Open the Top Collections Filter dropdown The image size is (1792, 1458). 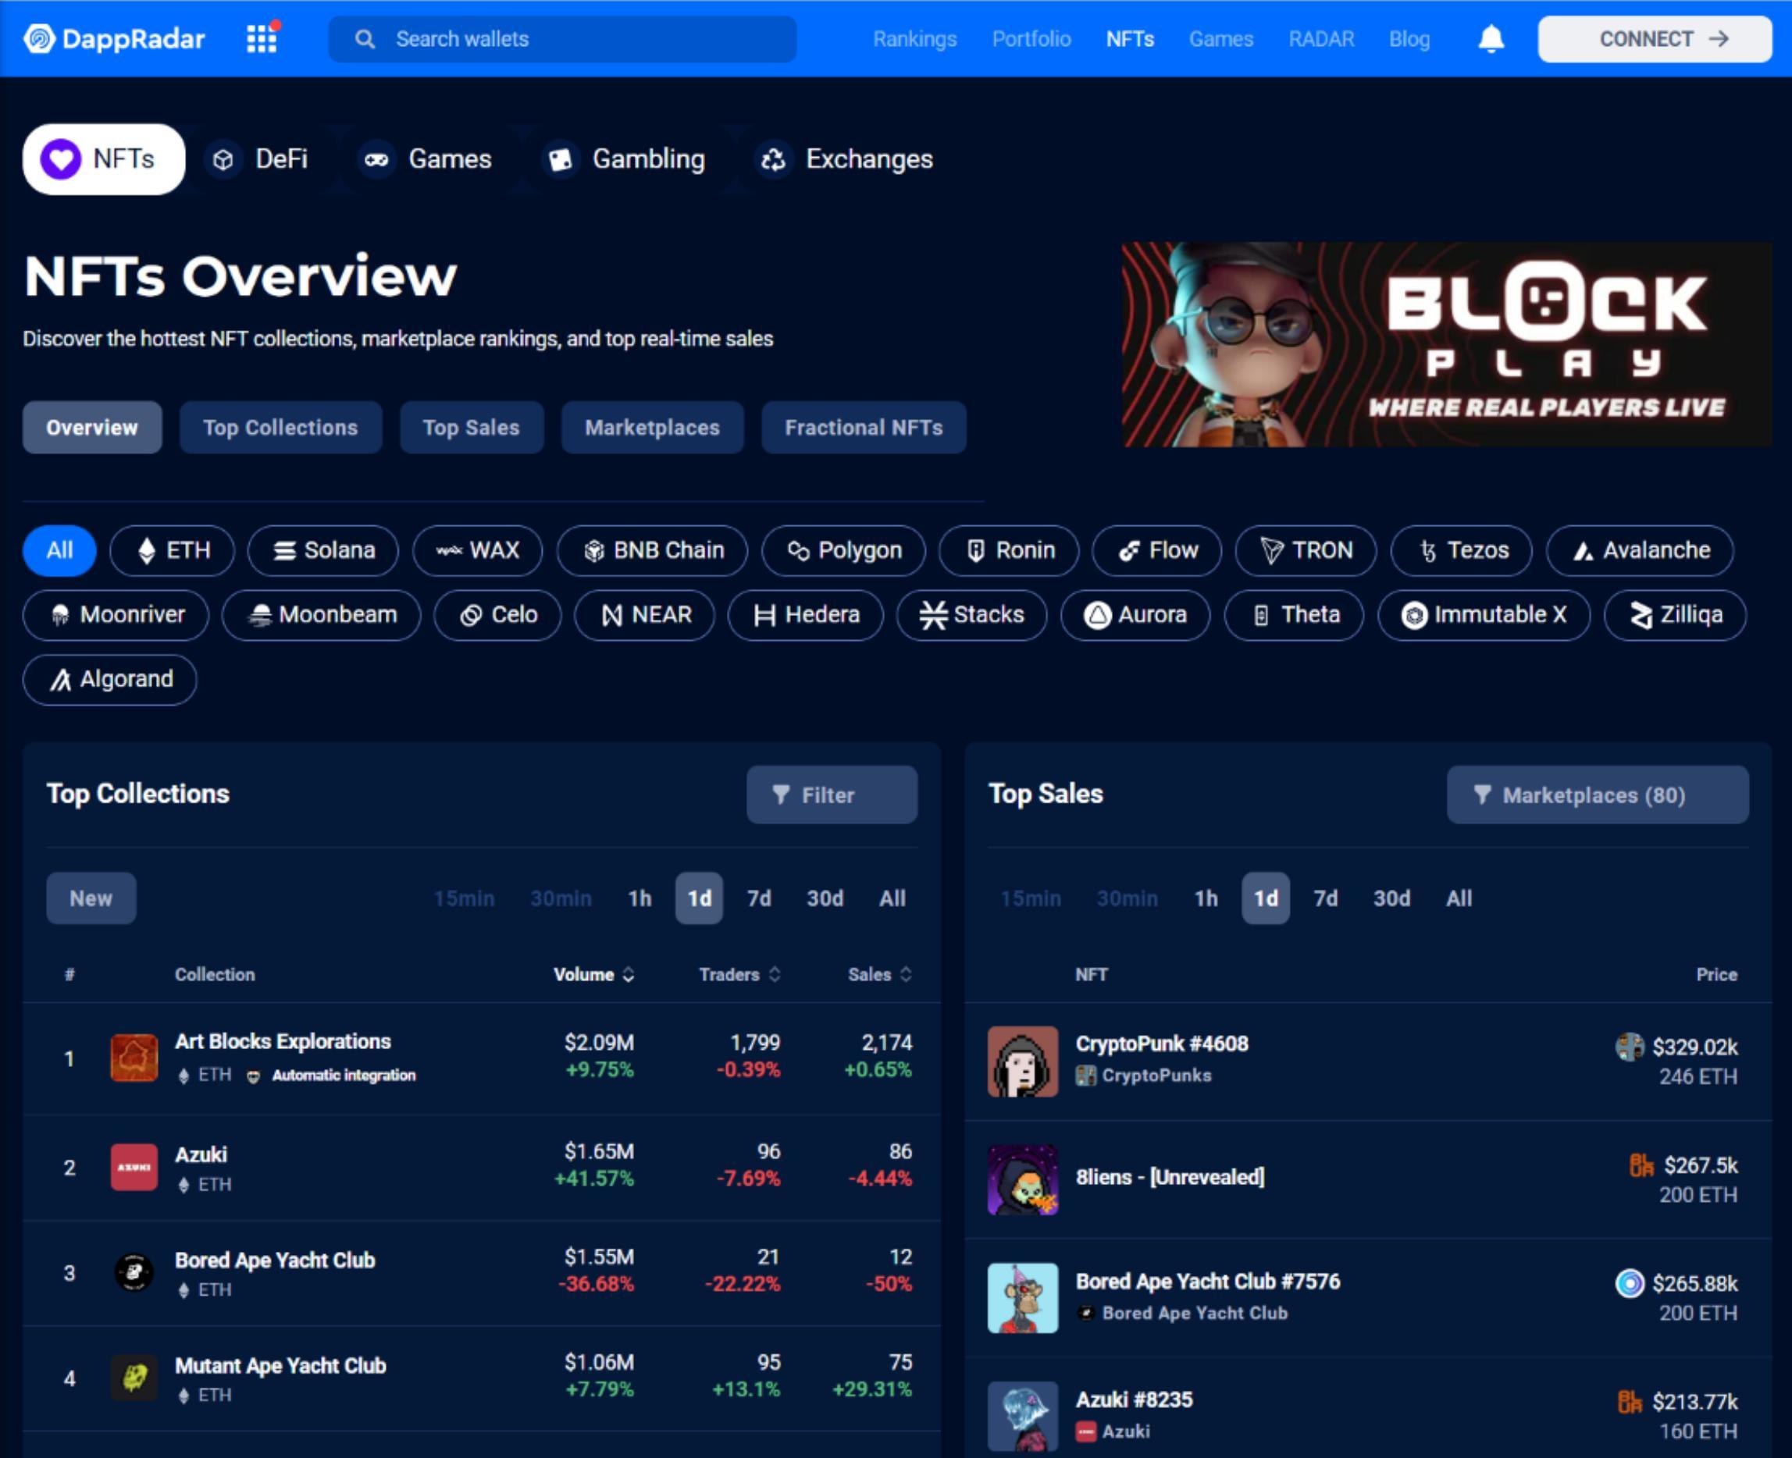(x=831, y=795)
